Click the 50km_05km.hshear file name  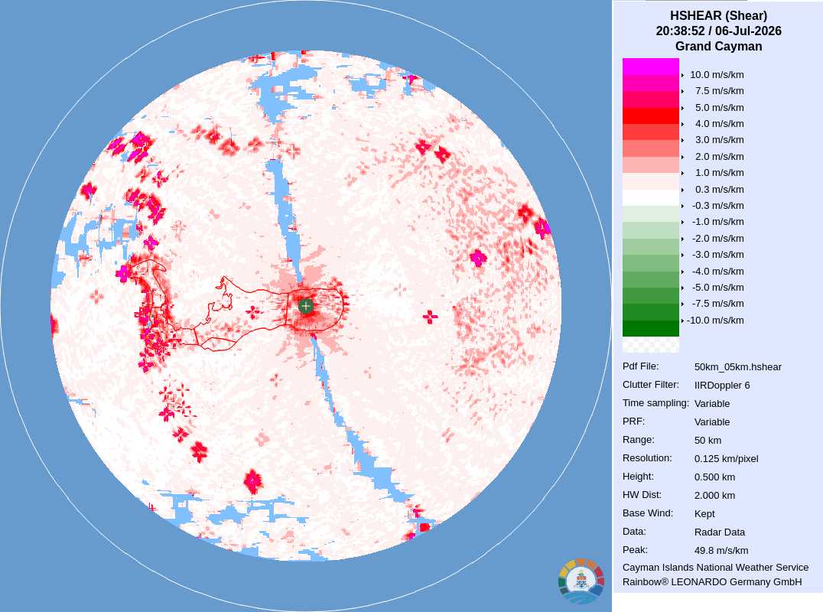click(738, 367)
